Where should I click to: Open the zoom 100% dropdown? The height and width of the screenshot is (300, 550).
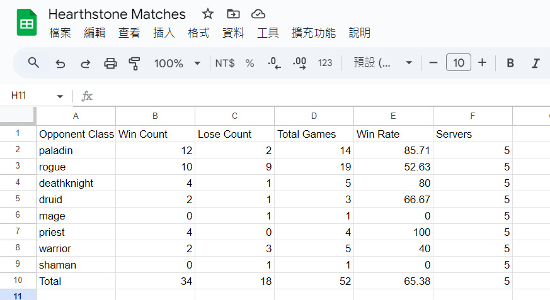pos(177,64)
